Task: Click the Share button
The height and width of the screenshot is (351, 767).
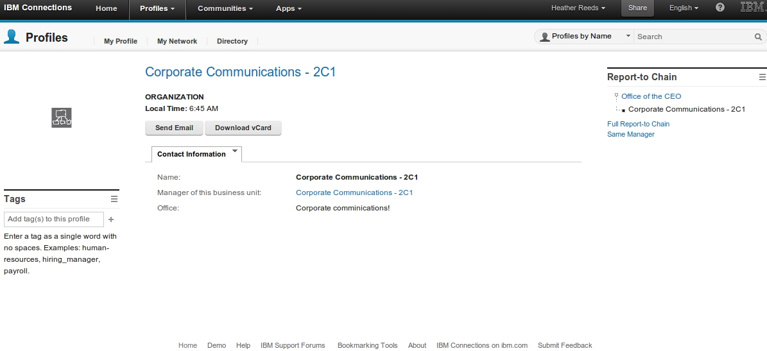Action: click(x=637, y=8)
